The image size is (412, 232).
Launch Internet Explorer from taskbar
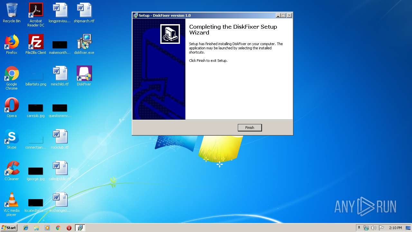point(26,228)
